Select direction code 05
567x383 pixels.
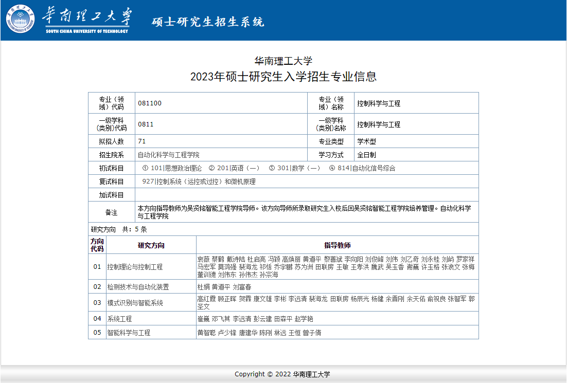(97, 333)
